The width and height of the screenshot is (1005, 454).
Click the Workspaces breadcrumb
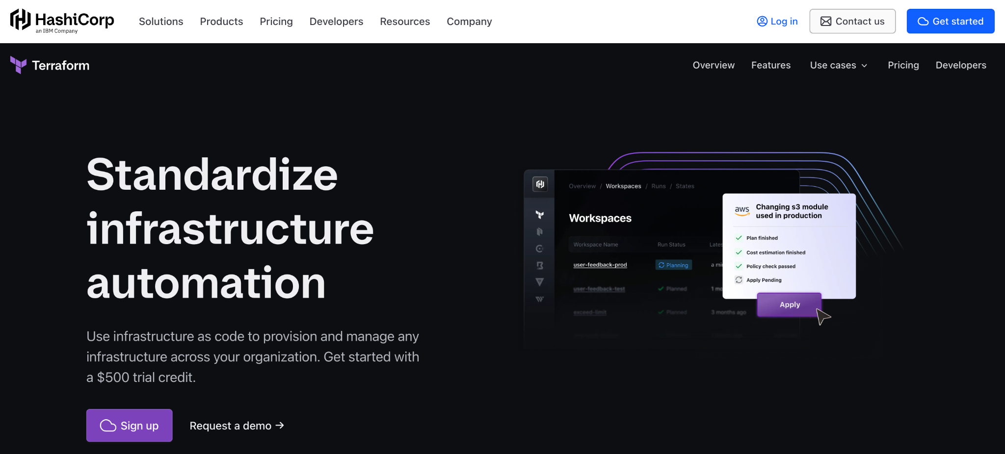[623, 186]
